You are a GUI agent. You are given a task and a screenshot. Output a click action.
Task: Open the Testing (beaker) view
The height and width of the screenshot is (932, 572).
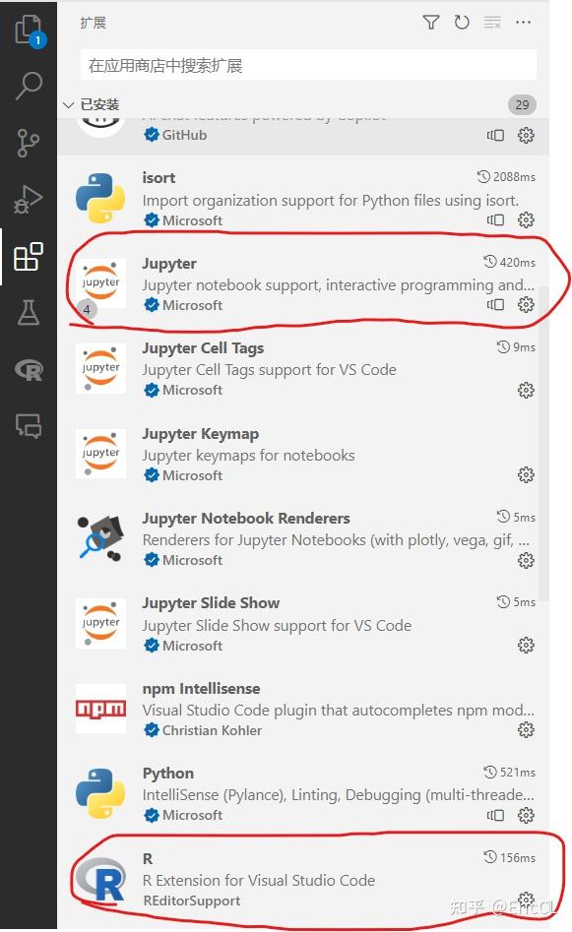28,312
